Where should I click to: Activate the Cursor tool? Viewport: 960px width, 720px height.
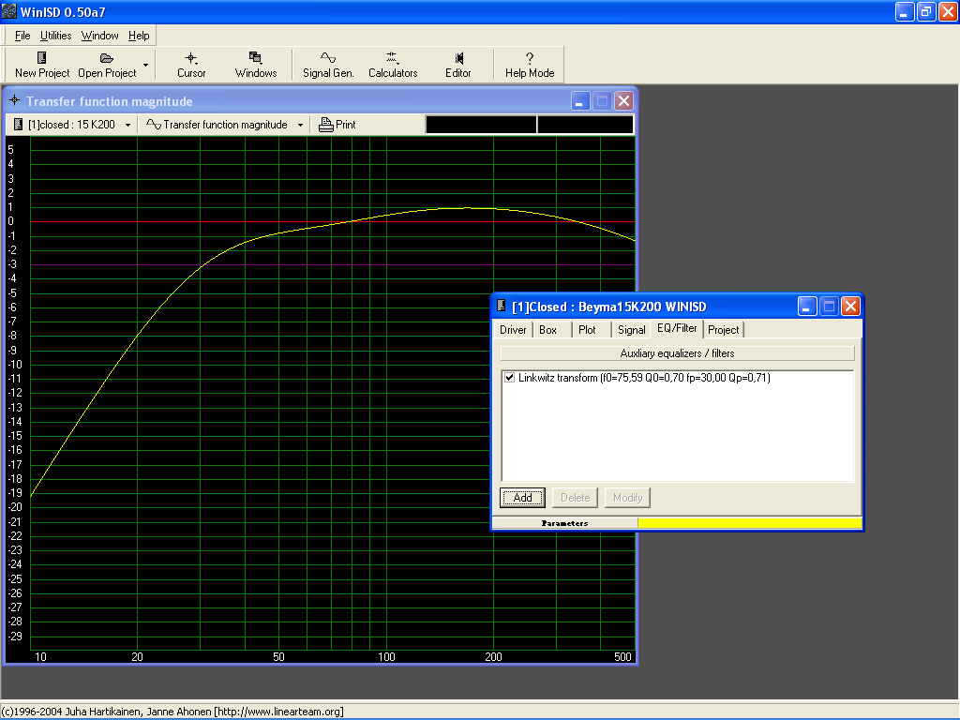point(191,64)
